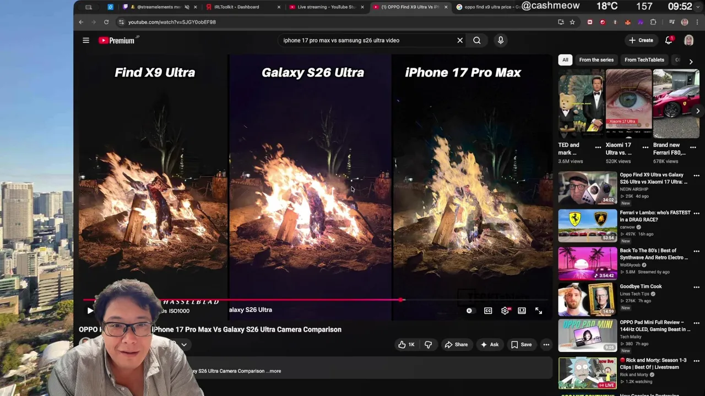Reload the page with the refresh icon

point(106,22)
